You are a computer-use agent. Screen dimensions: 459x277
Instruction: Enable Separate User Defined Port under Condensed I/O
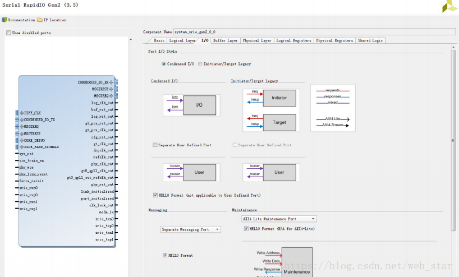tap(155, 145)
